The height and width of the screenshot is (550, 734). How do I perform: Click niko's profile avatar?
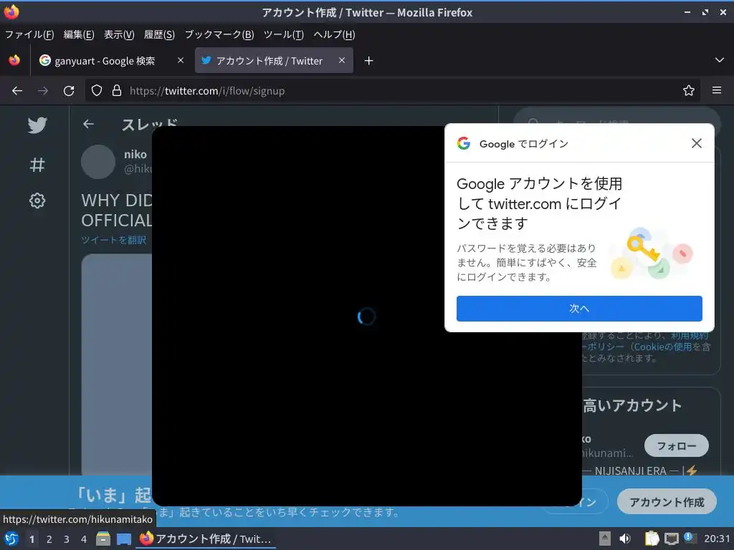[97, 162]
